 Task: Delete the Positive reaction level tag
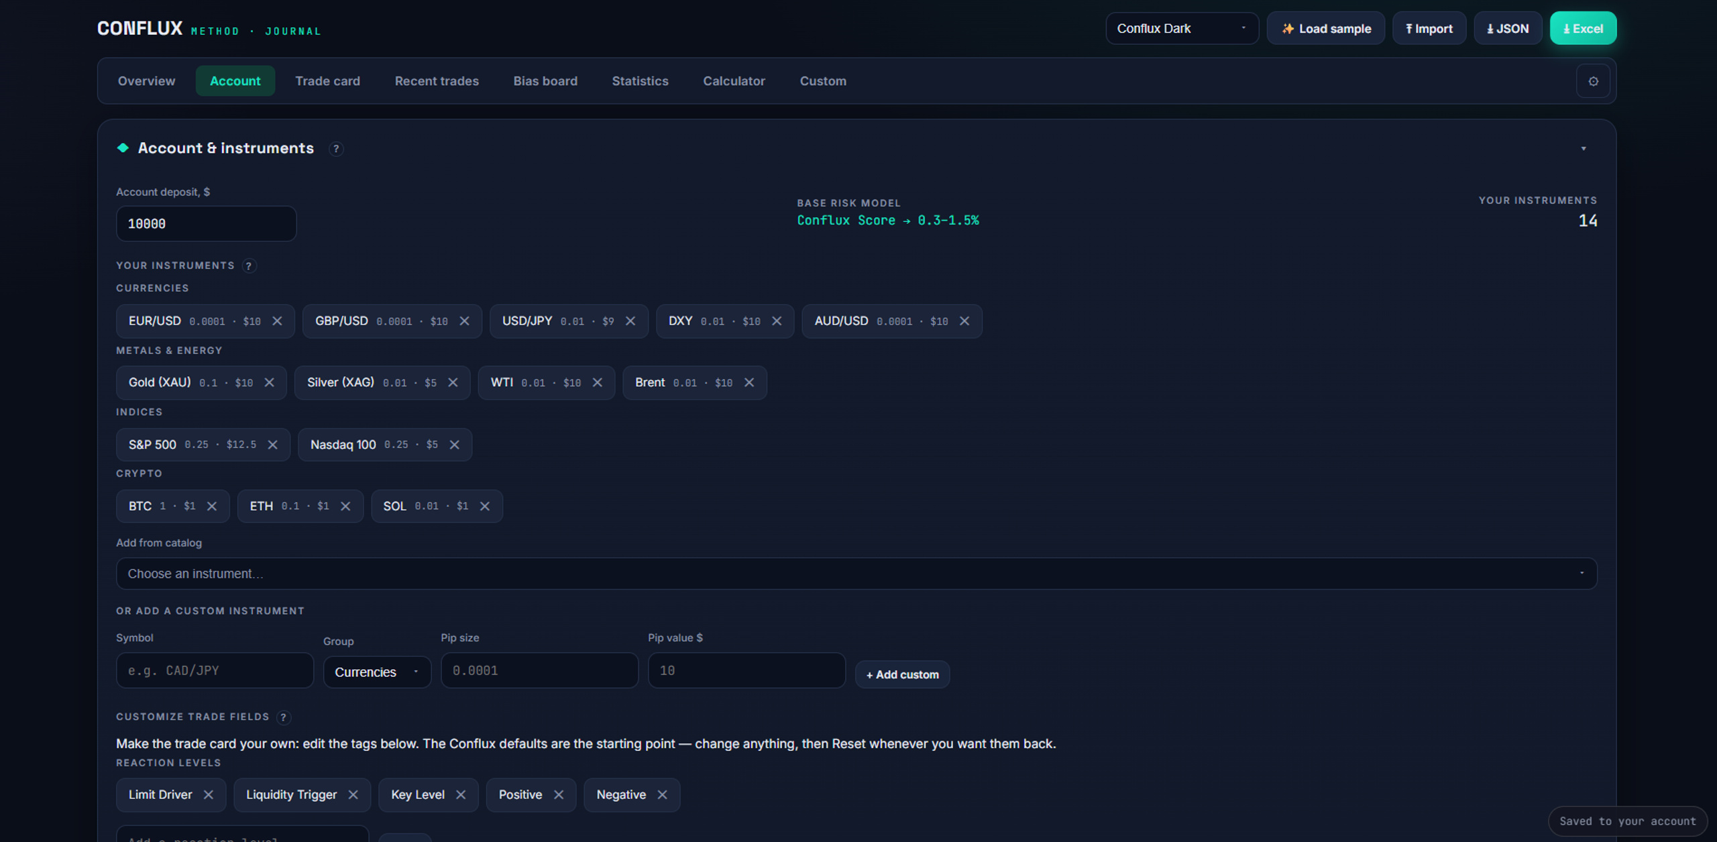click(x=559, y=794)
